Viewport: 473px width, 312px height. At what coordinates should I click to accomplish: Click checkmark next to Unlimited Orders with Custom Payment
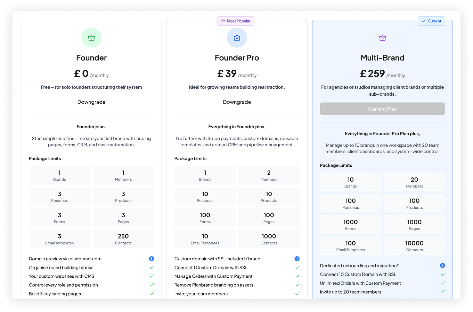click(443, 283)
